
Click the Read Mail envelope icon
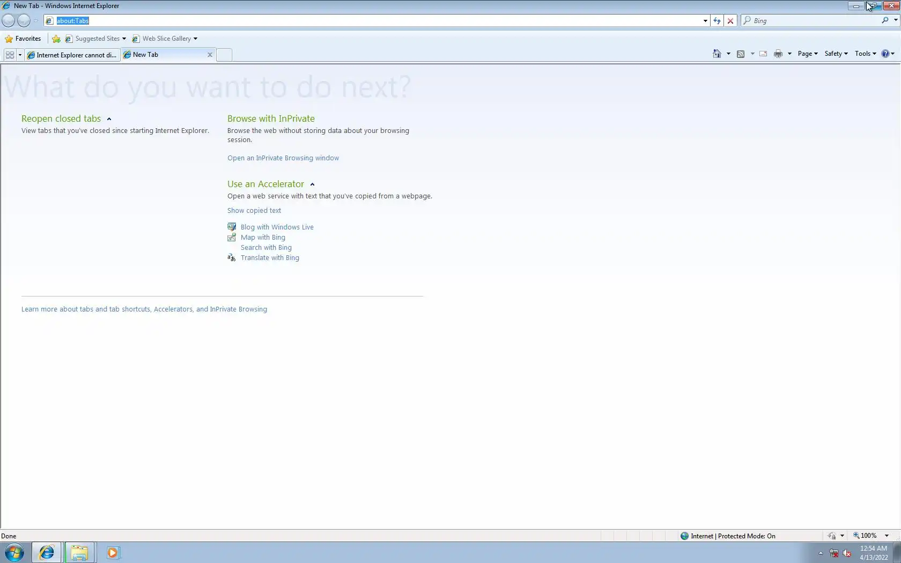coord(763,54)
